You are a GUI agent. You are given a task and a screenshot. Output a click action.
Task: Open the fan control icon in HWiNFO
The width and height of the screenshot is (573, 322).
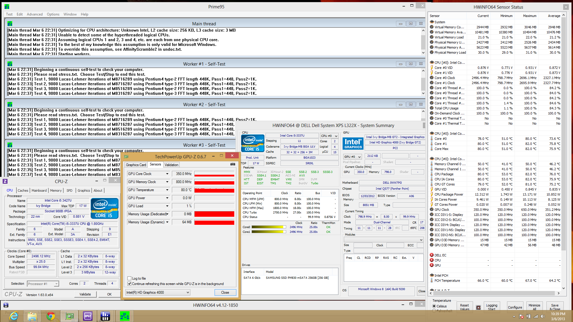(x=478, y=307)
